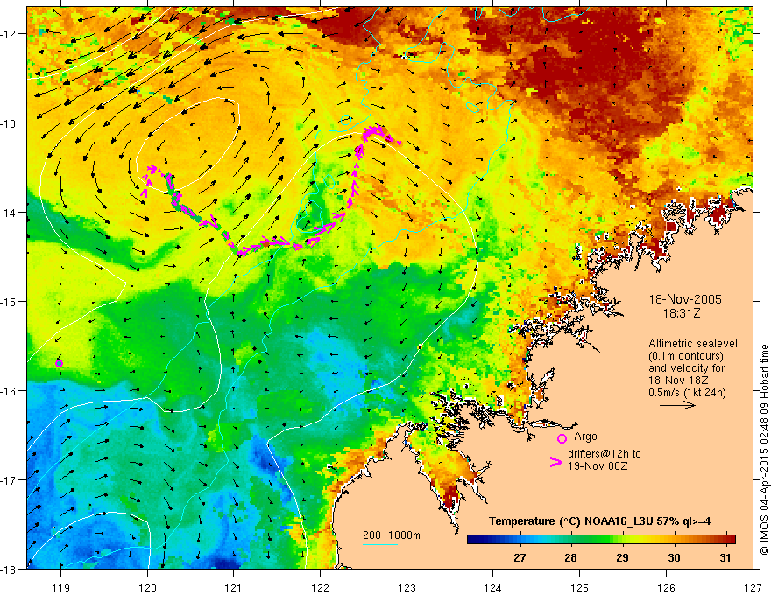Click the magenta drifter arrow legend symbol
The width and height of the screenshot is (771, 595).
pos(556,462)
